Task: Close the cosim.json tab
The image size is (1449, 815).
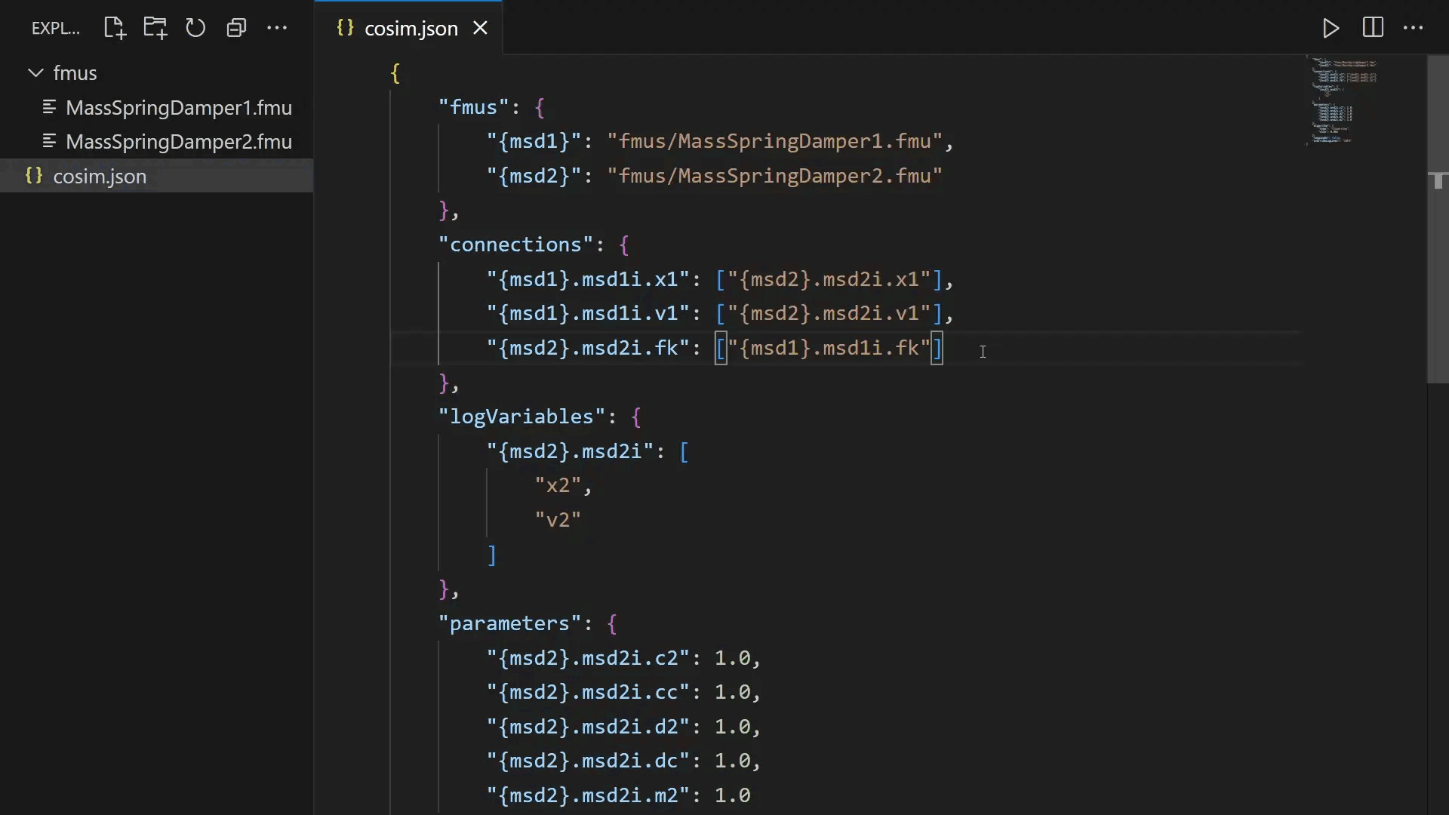Action: [x=481, y=29]
